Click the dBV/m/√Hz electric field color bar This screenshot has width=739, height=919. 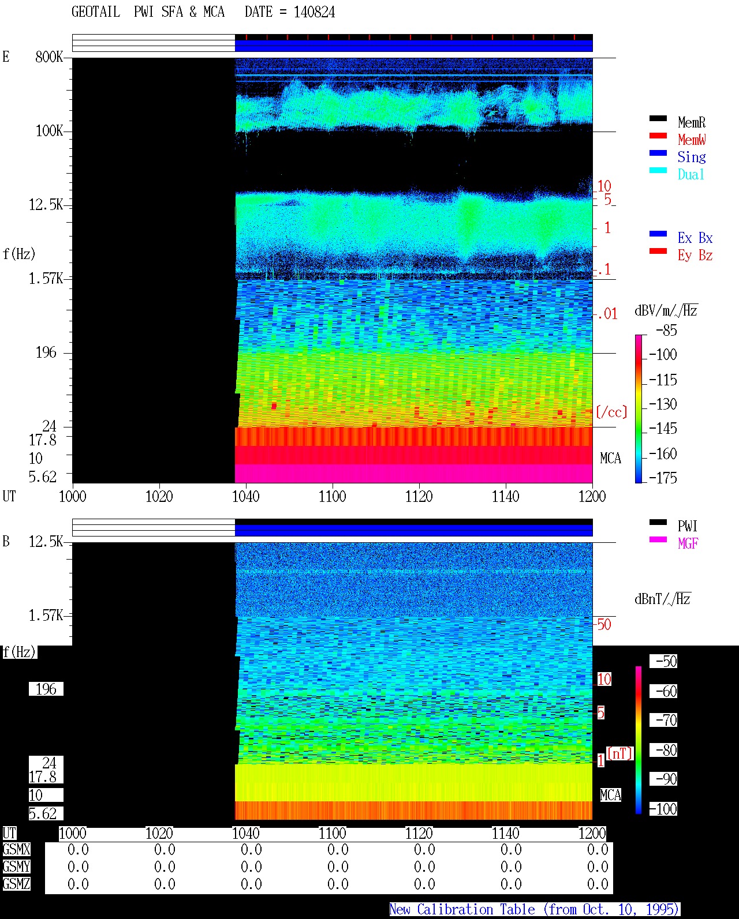point(639,408)
